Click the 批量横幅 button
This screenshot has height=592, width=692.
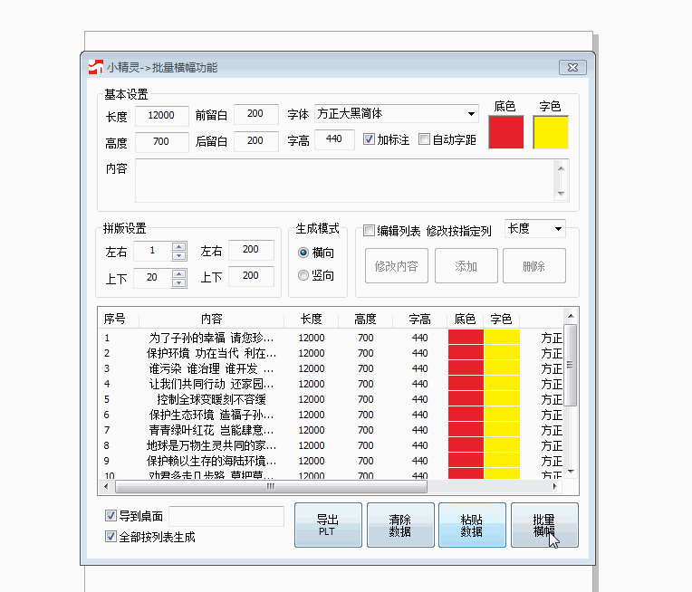click(544, 525)
